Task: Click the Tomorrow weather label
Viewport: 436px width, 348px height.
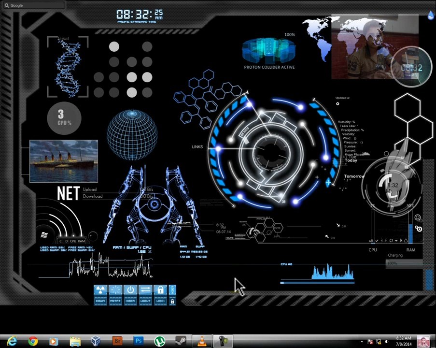Action: (354, 176)
